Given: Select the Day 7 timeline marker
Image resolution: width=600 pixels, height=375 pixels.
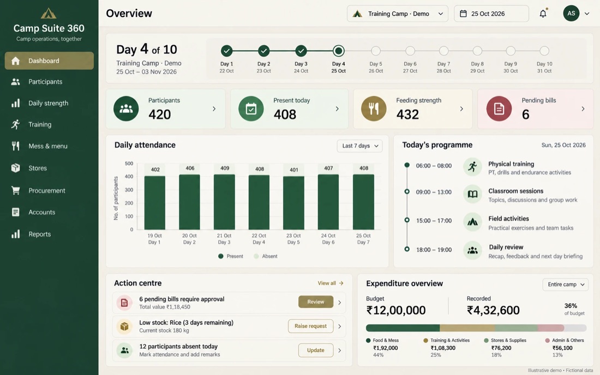Looking at the screenshot, I should pyautogui.click(x=443, y=51).
